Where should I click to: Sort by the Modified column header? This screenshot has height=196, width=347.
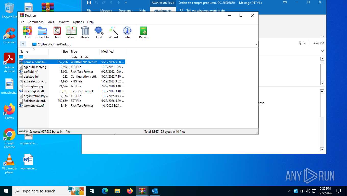pyautogui.click(x=113, y=52)
